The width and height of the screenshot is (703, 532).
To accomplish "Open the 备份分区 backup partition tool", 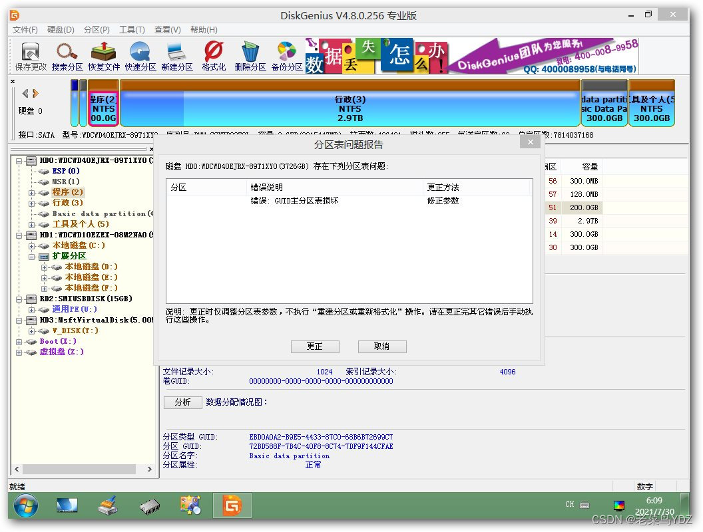I will (287, 57).
